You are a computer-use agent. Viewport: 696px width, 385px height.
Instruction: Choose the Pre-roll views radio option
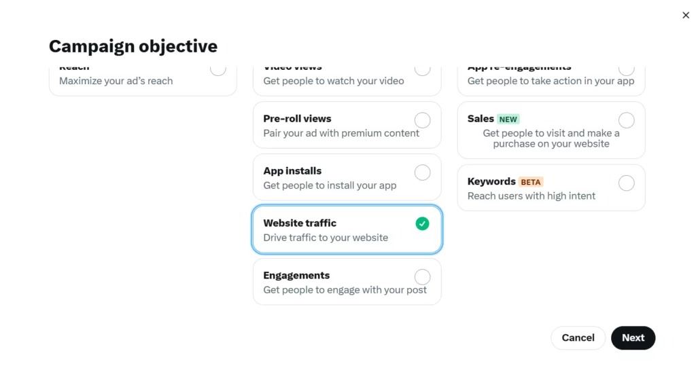422,120
